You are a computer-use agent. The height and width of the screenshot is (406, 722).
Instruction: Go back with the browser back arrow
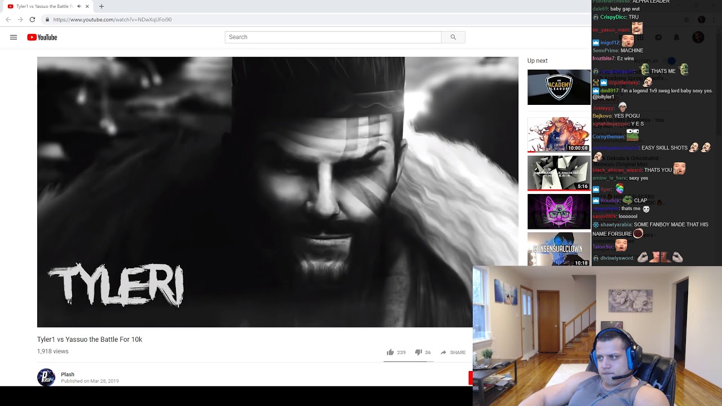click(x=8, y=19)
